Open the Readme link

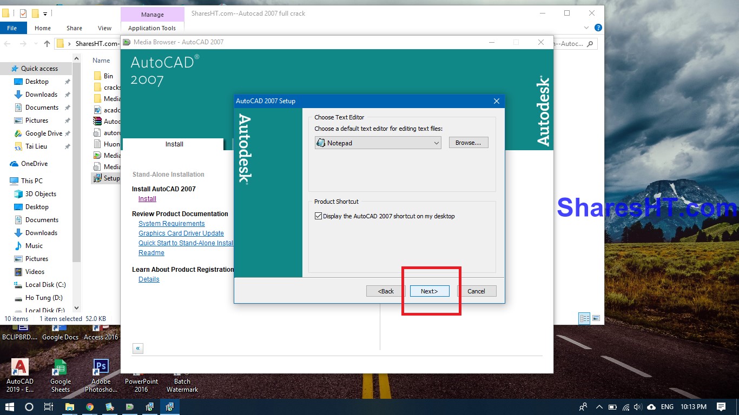click(x=151, y=253)
